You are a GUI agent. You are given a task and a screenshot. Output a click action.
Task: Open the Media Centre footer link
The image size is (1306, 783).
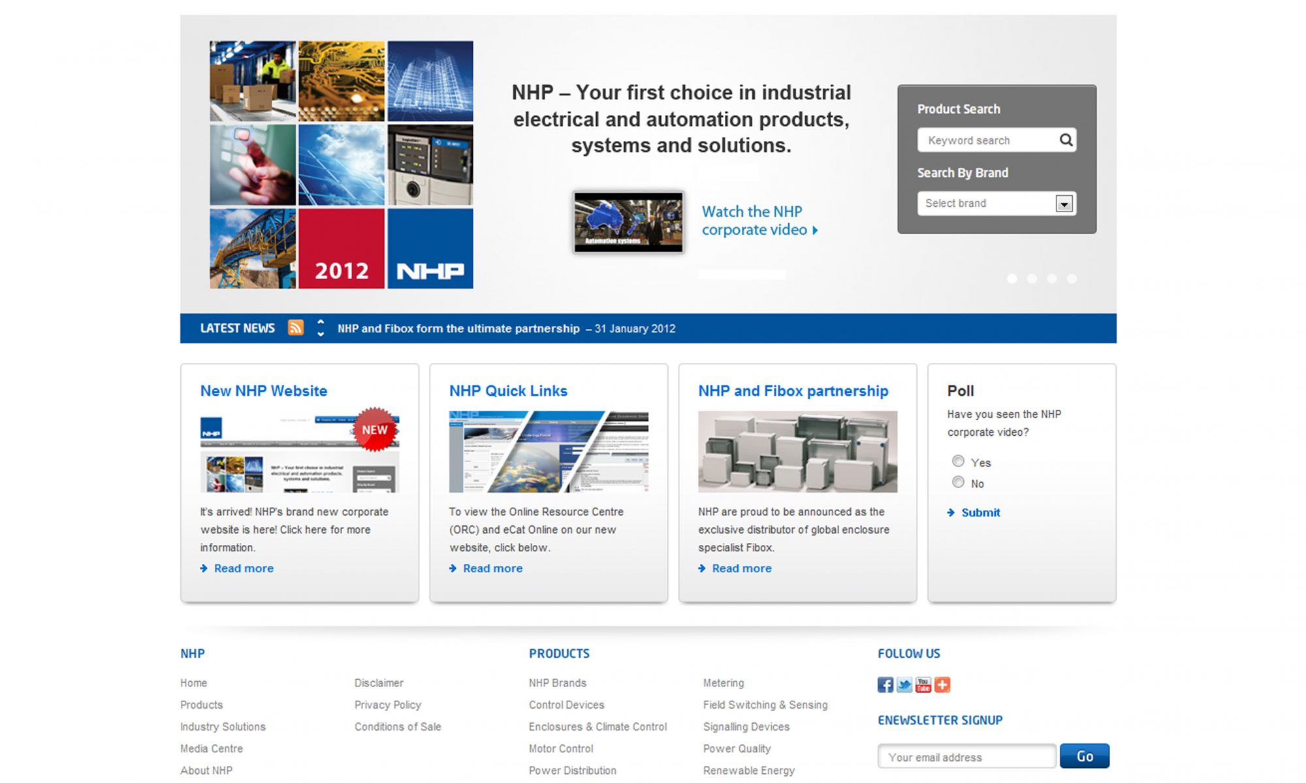click(212, 748)
